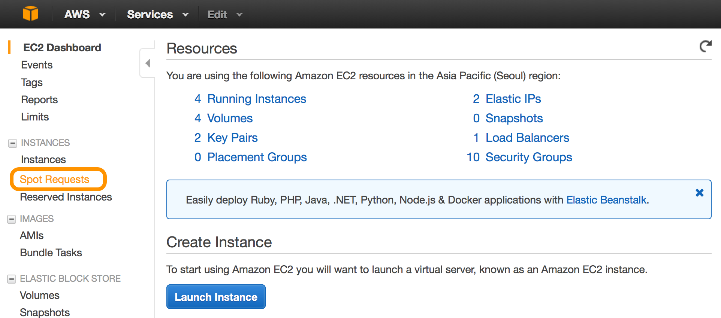Open the Key Pairs resource link

point(232,138)
